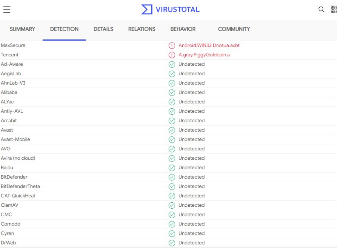The height and width of the screenshot is (248, 337).
Task: Select the ALYac engine name
Action: click(7, 102)
